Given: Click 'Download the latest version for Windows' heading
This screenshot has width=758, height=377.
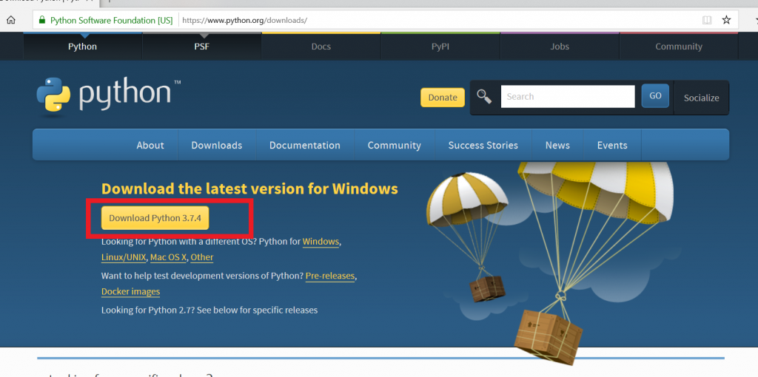Looking at the screenshot, I should pos(249,188).
